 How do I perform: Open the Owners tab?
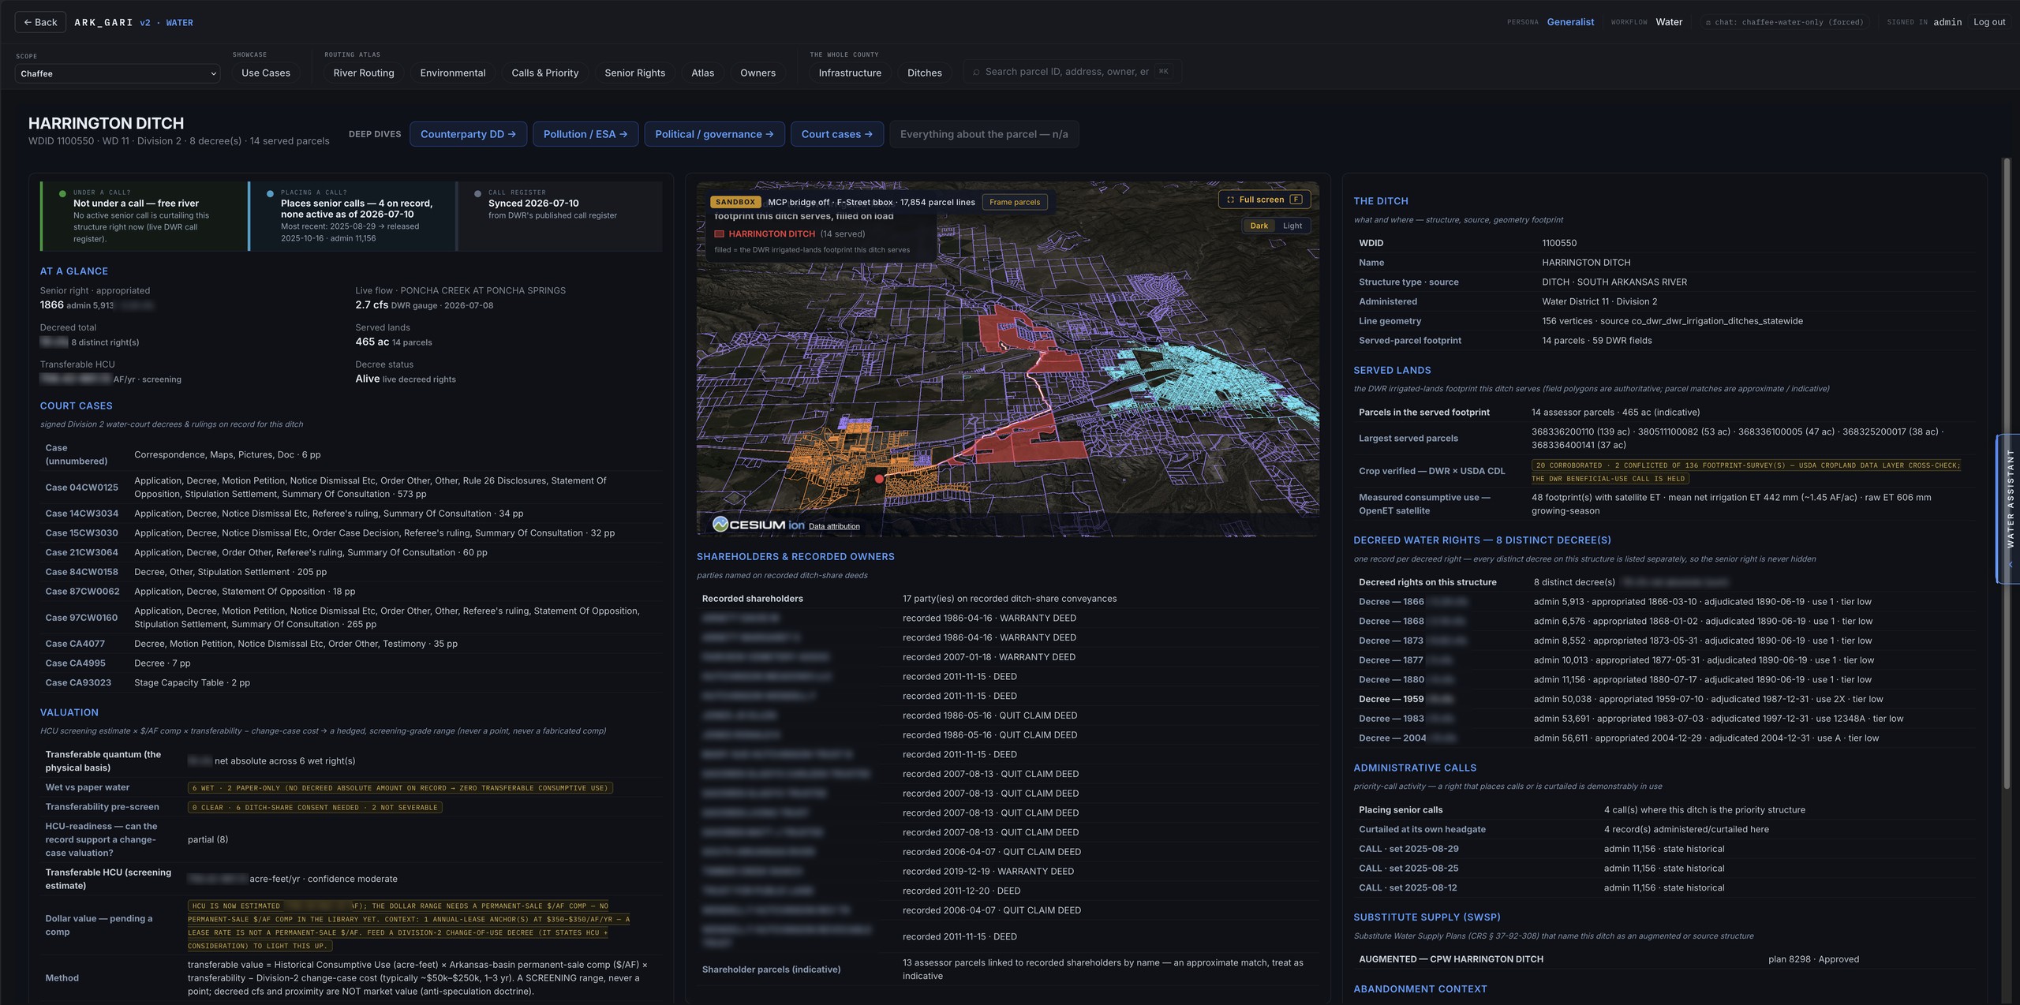(757, 73)
